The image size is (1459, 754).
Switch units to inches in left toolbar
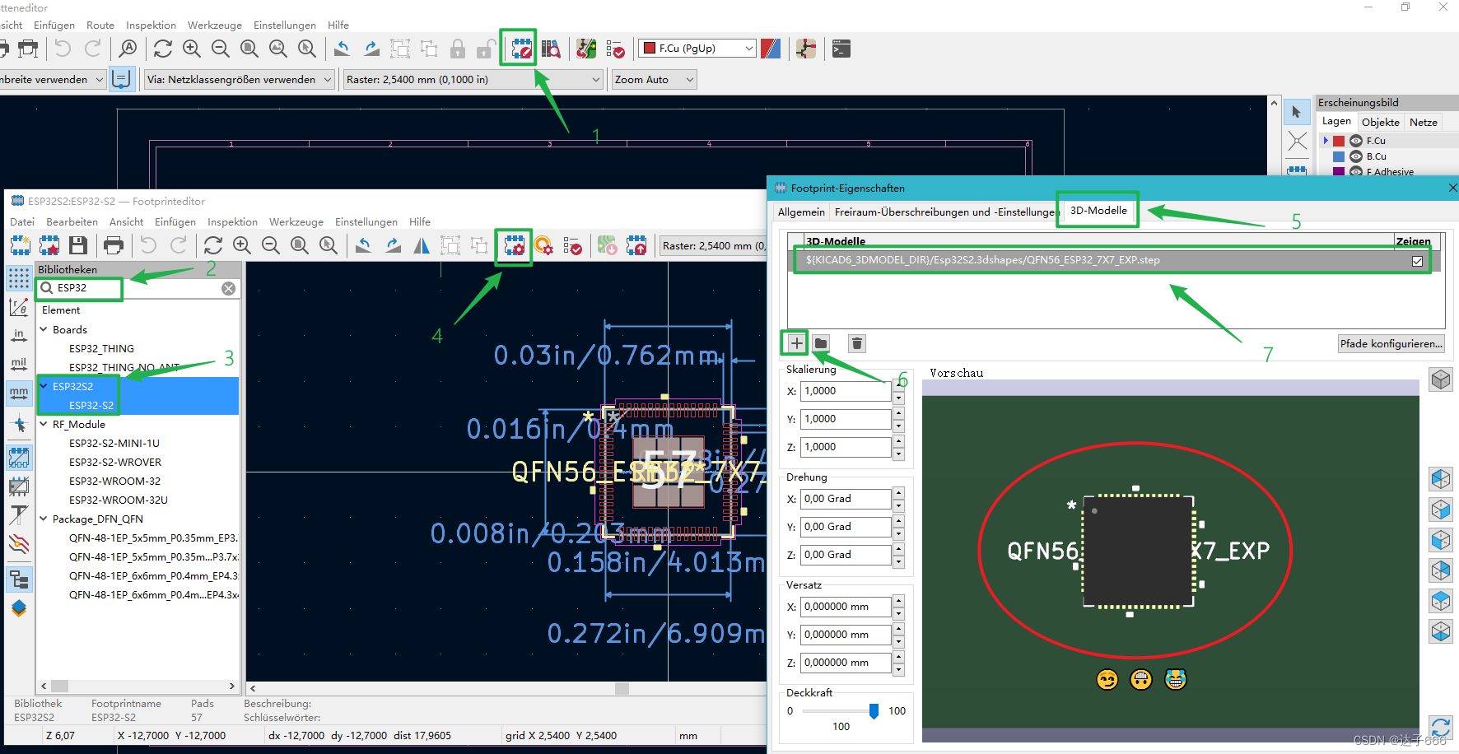[19, 336]
